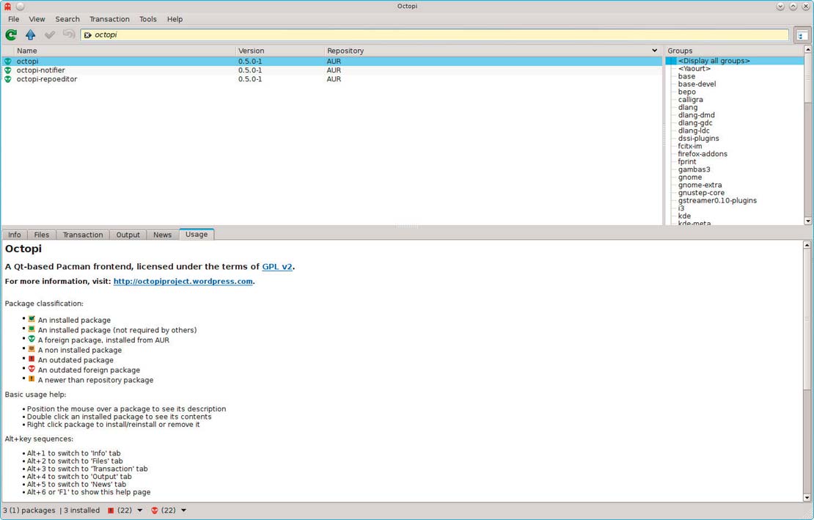Click the Usage panel scrollbar up arrow
Image resolution: width=814 pixels, height=520 pixels.
pyautogui.click(x=807, y=244)
